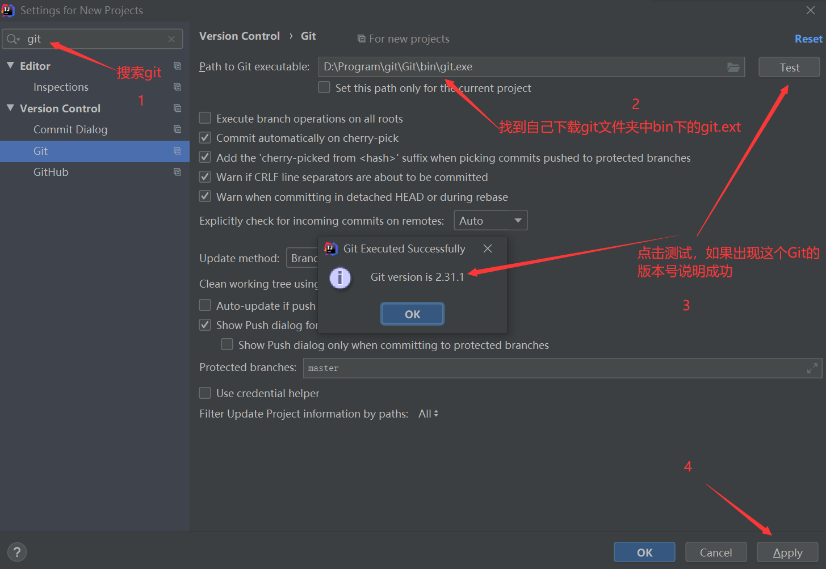Select Inspections in the settings tree
The height and width of the screenshot is (569, 826).
pyautogui.click(x=61, y=87)
